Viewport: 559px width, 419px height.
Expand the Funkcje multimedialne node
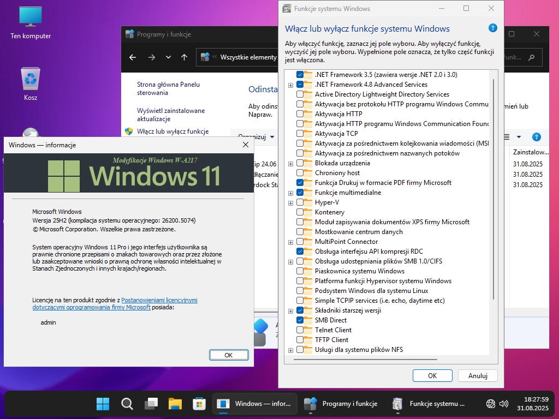pyautogui.click(x=290, y=193)
